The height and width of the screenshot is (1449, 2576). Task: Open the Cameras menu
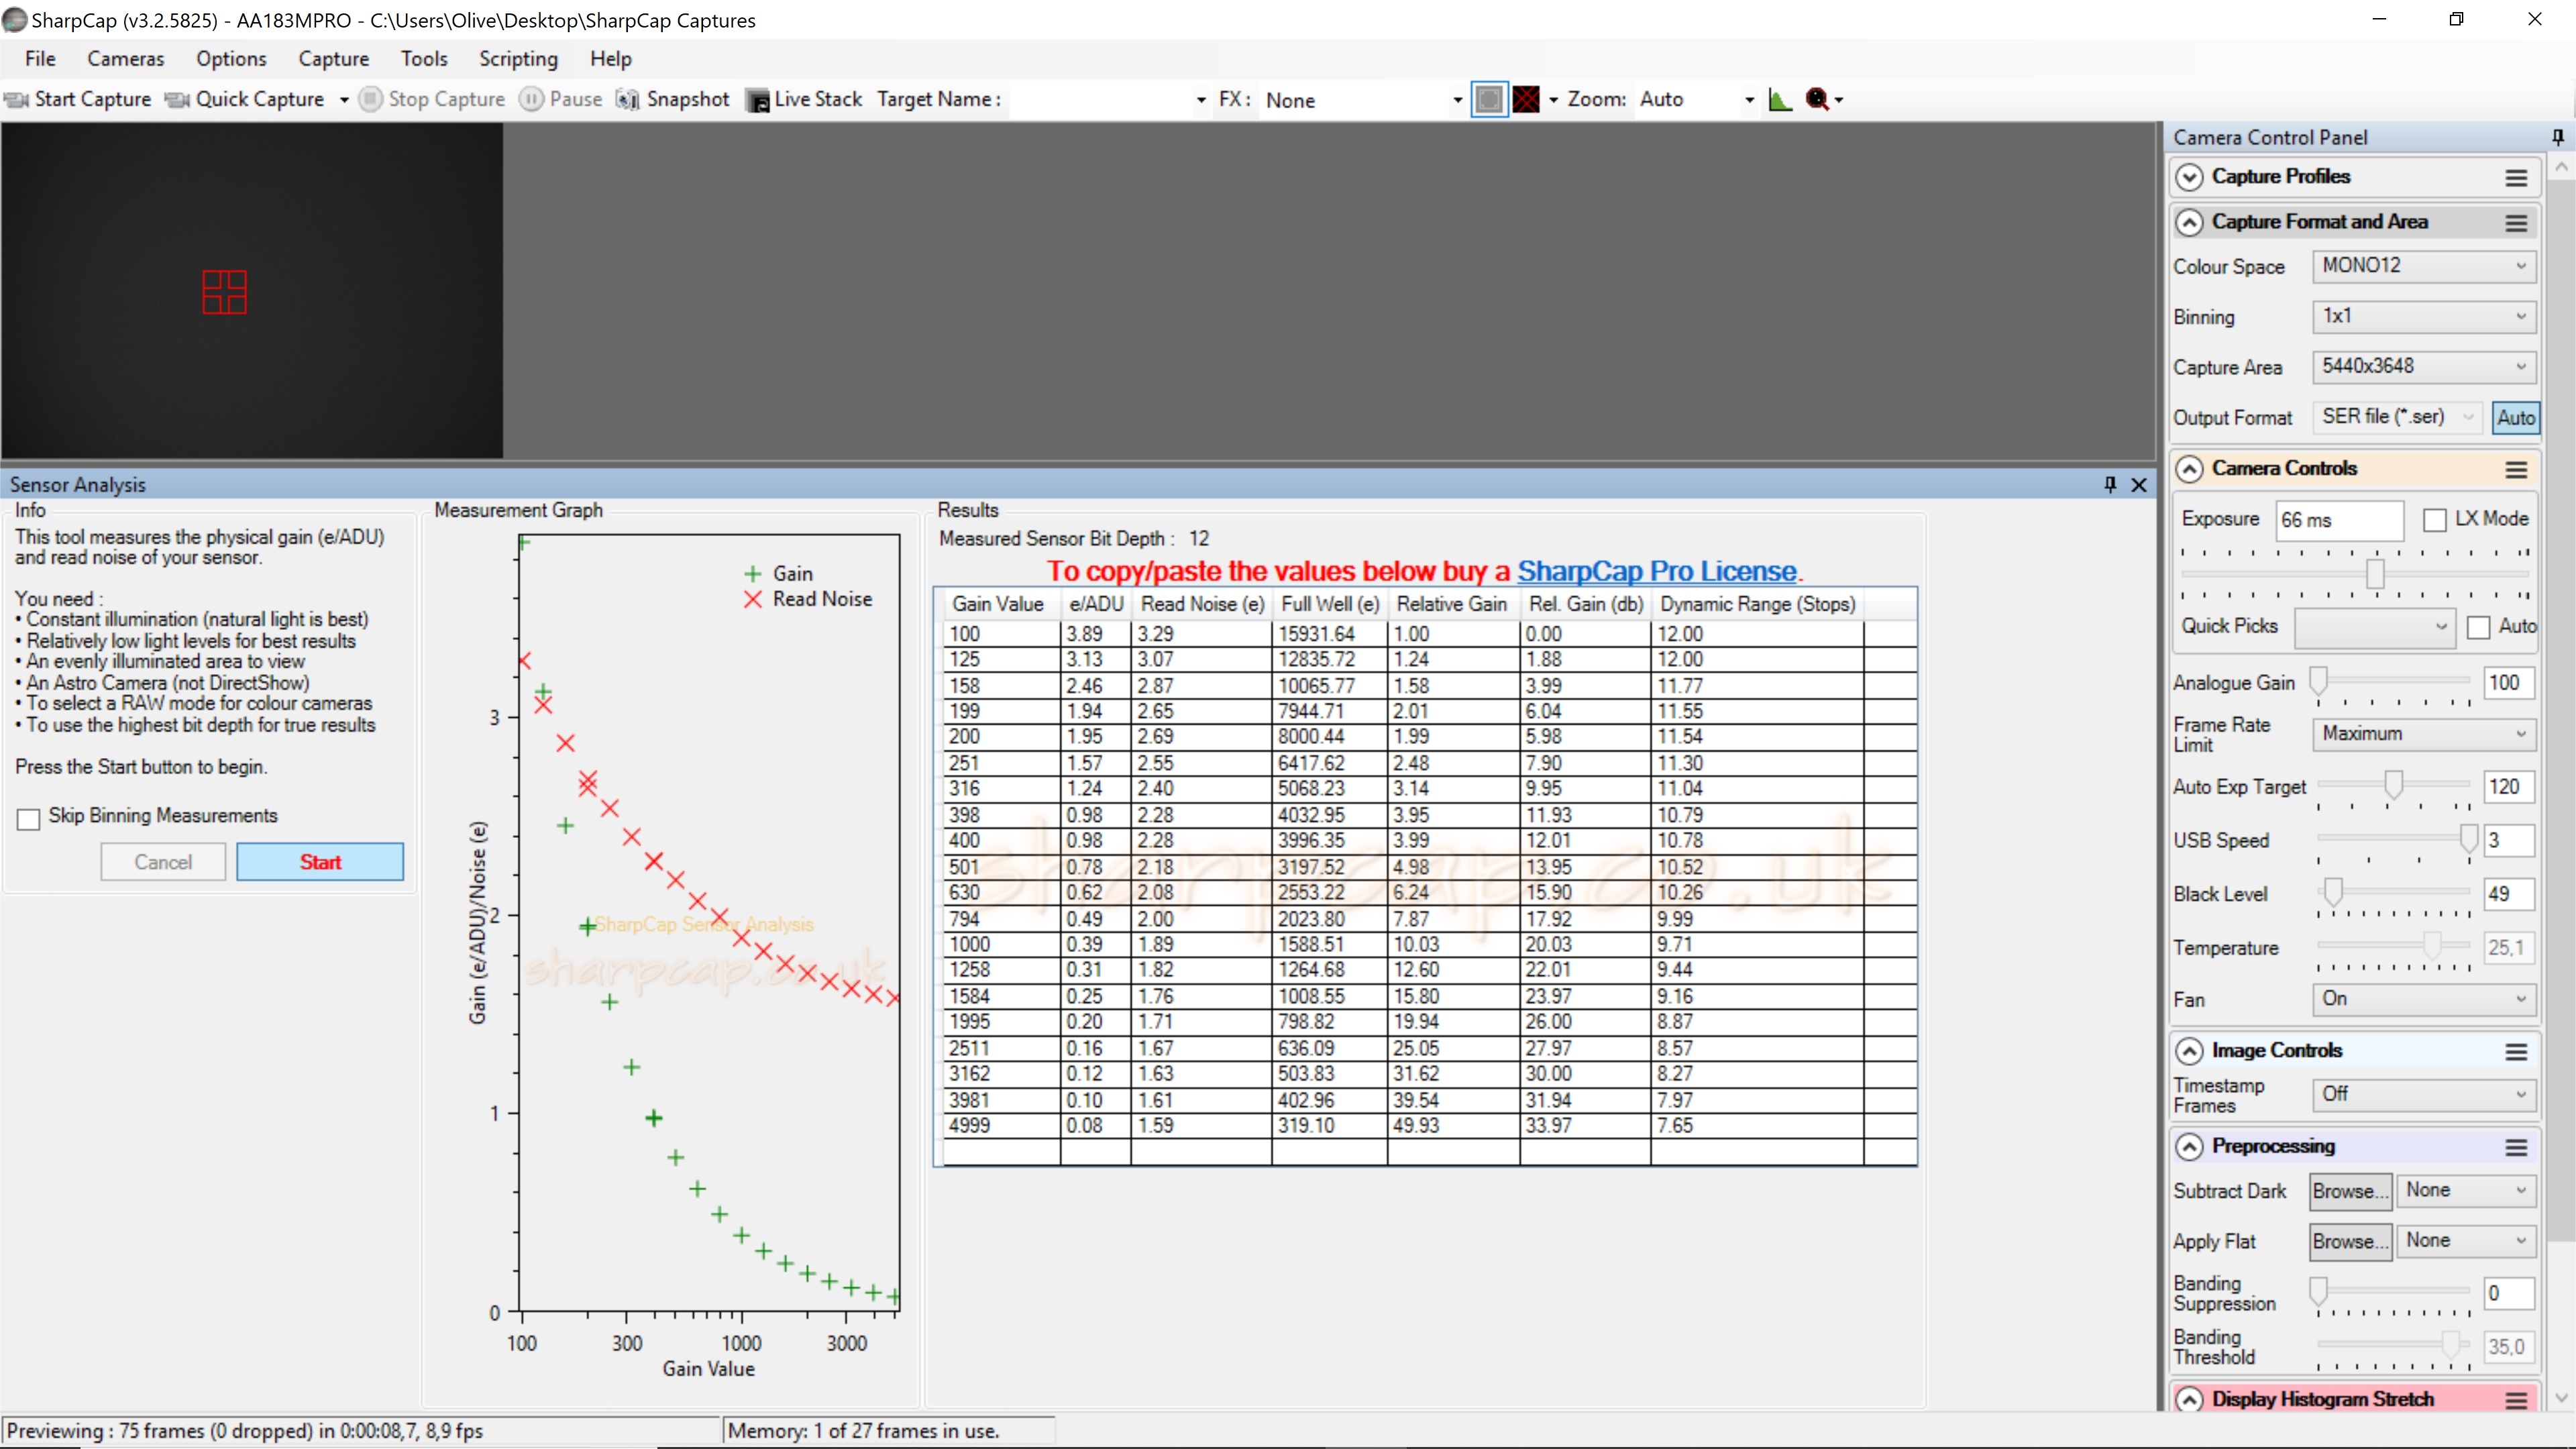pos(125,59)
